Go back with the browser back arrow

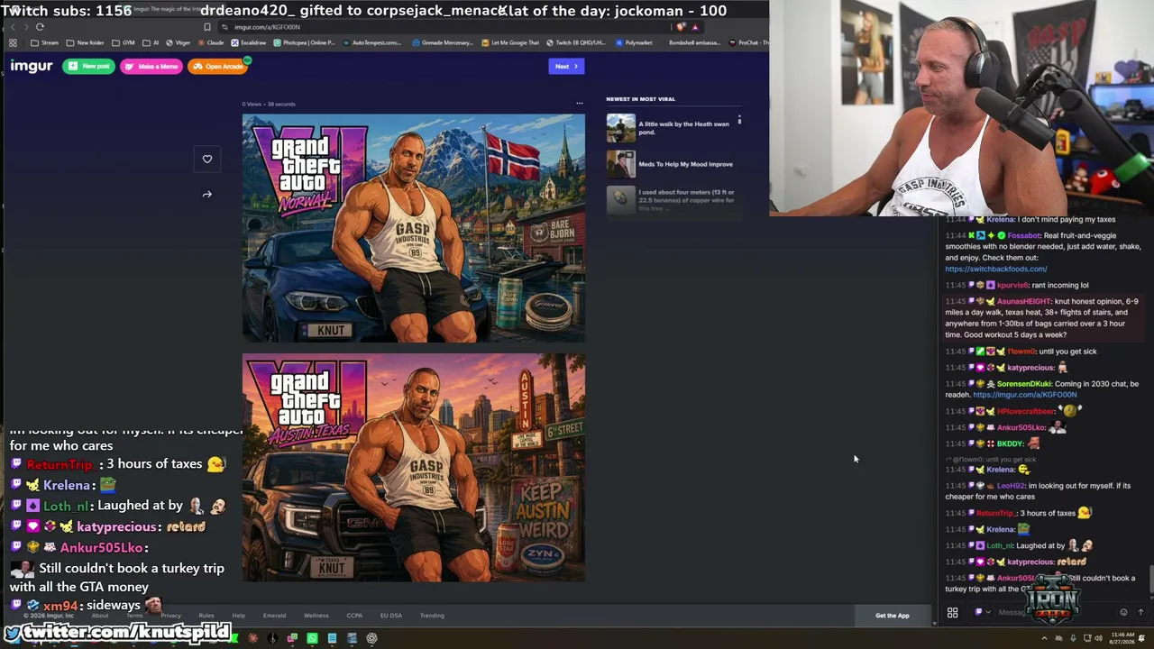click(13, 27)
